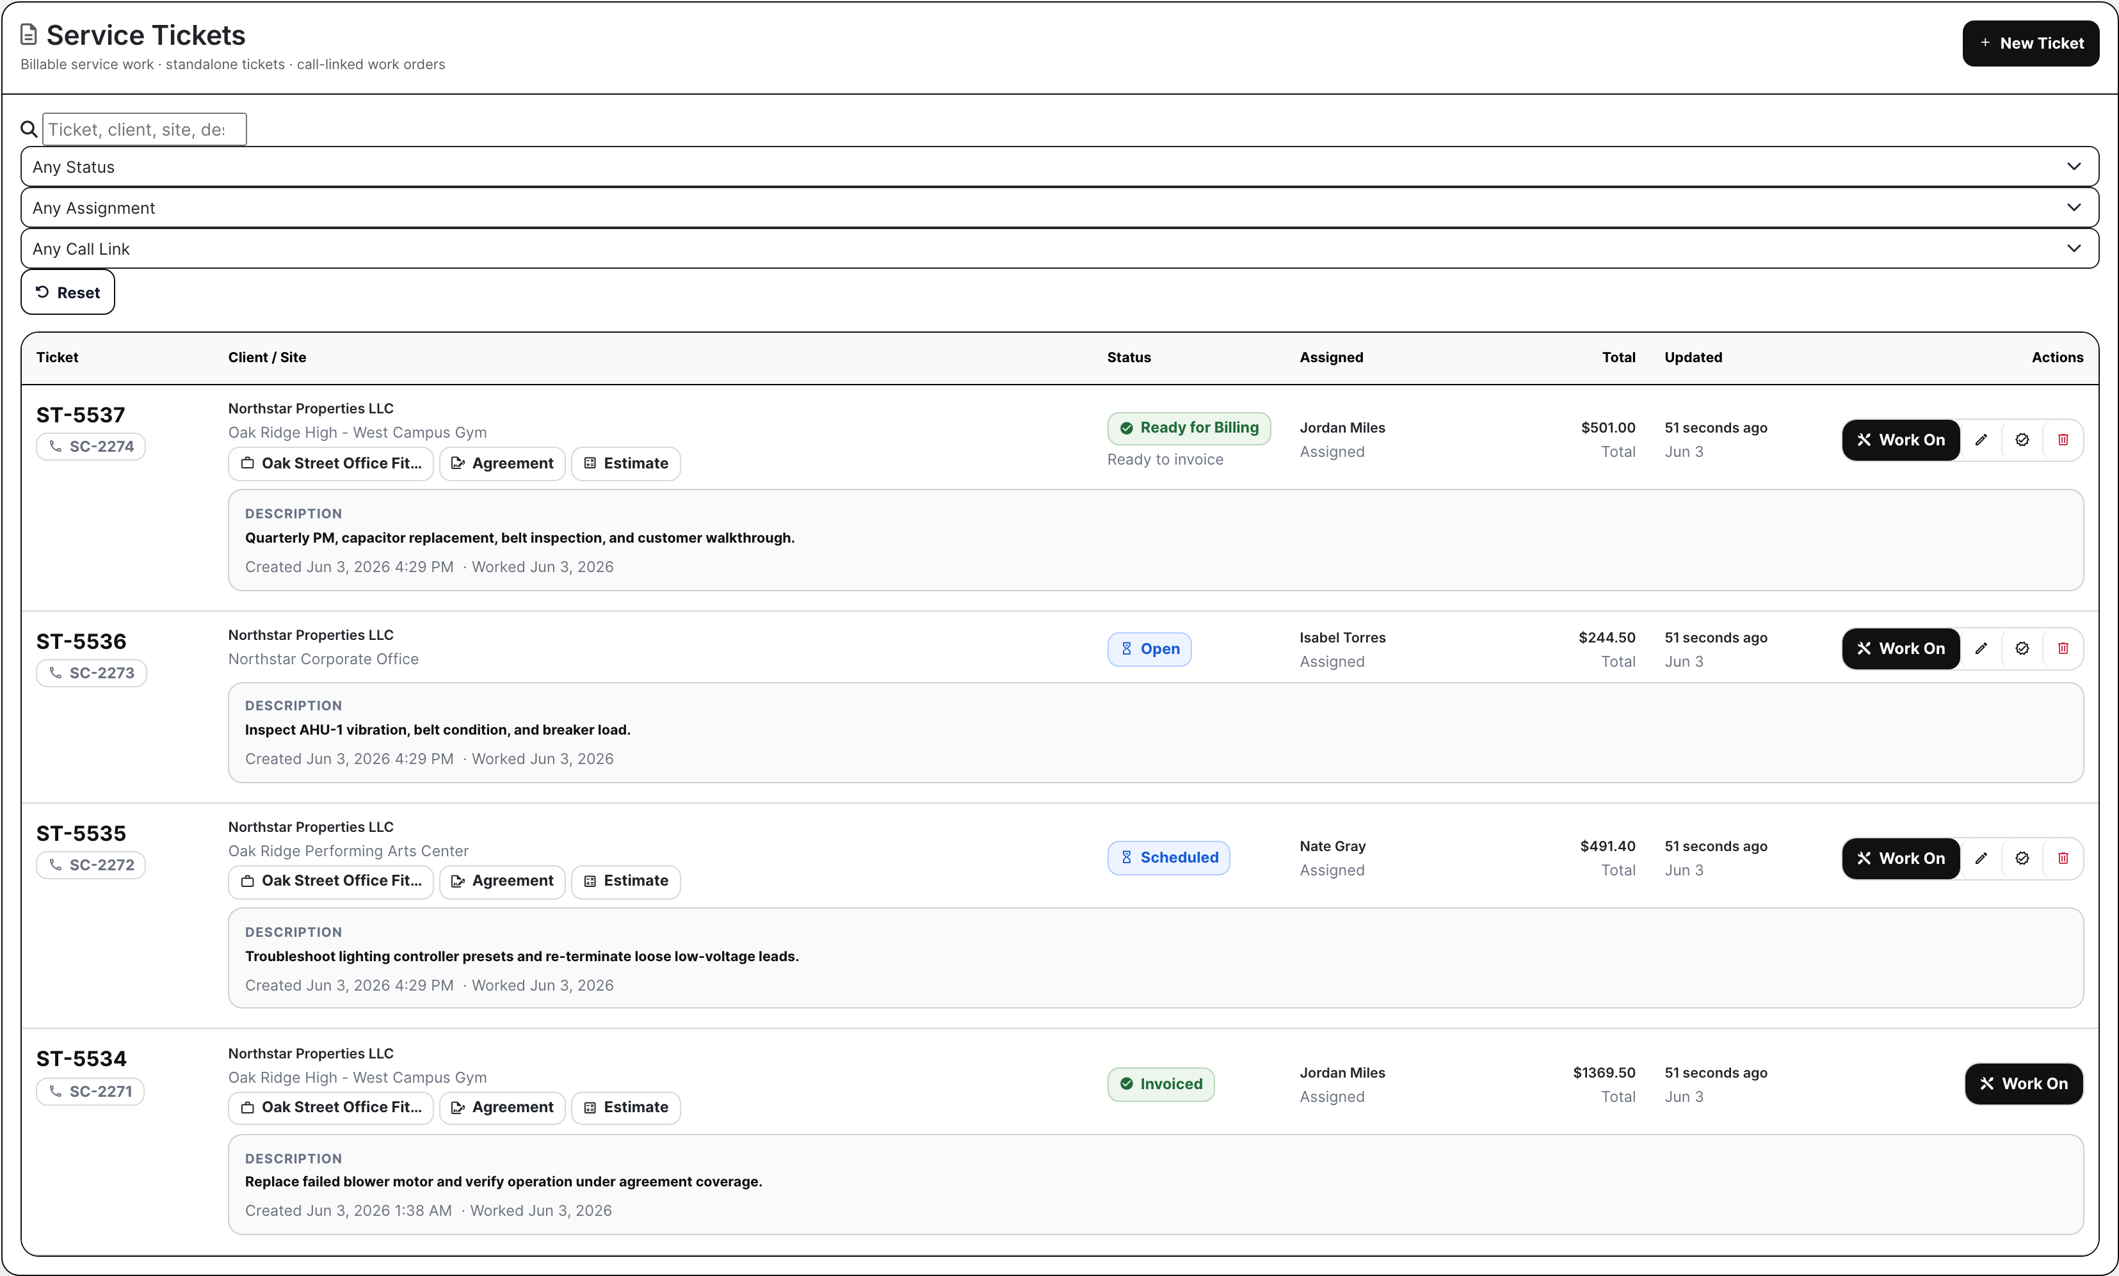Click the status badge icon for ST-5537
The height and width of the screenshot is (1276, 2119).
click(x=2022, y=440)
